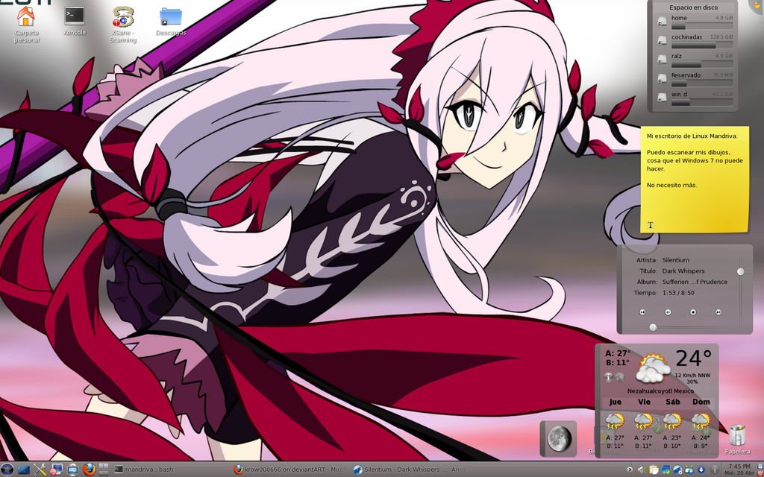Viewport: 764px width, 477px height.
Task: Click the current weather cloud-sun icon
Action: (652, 370)
